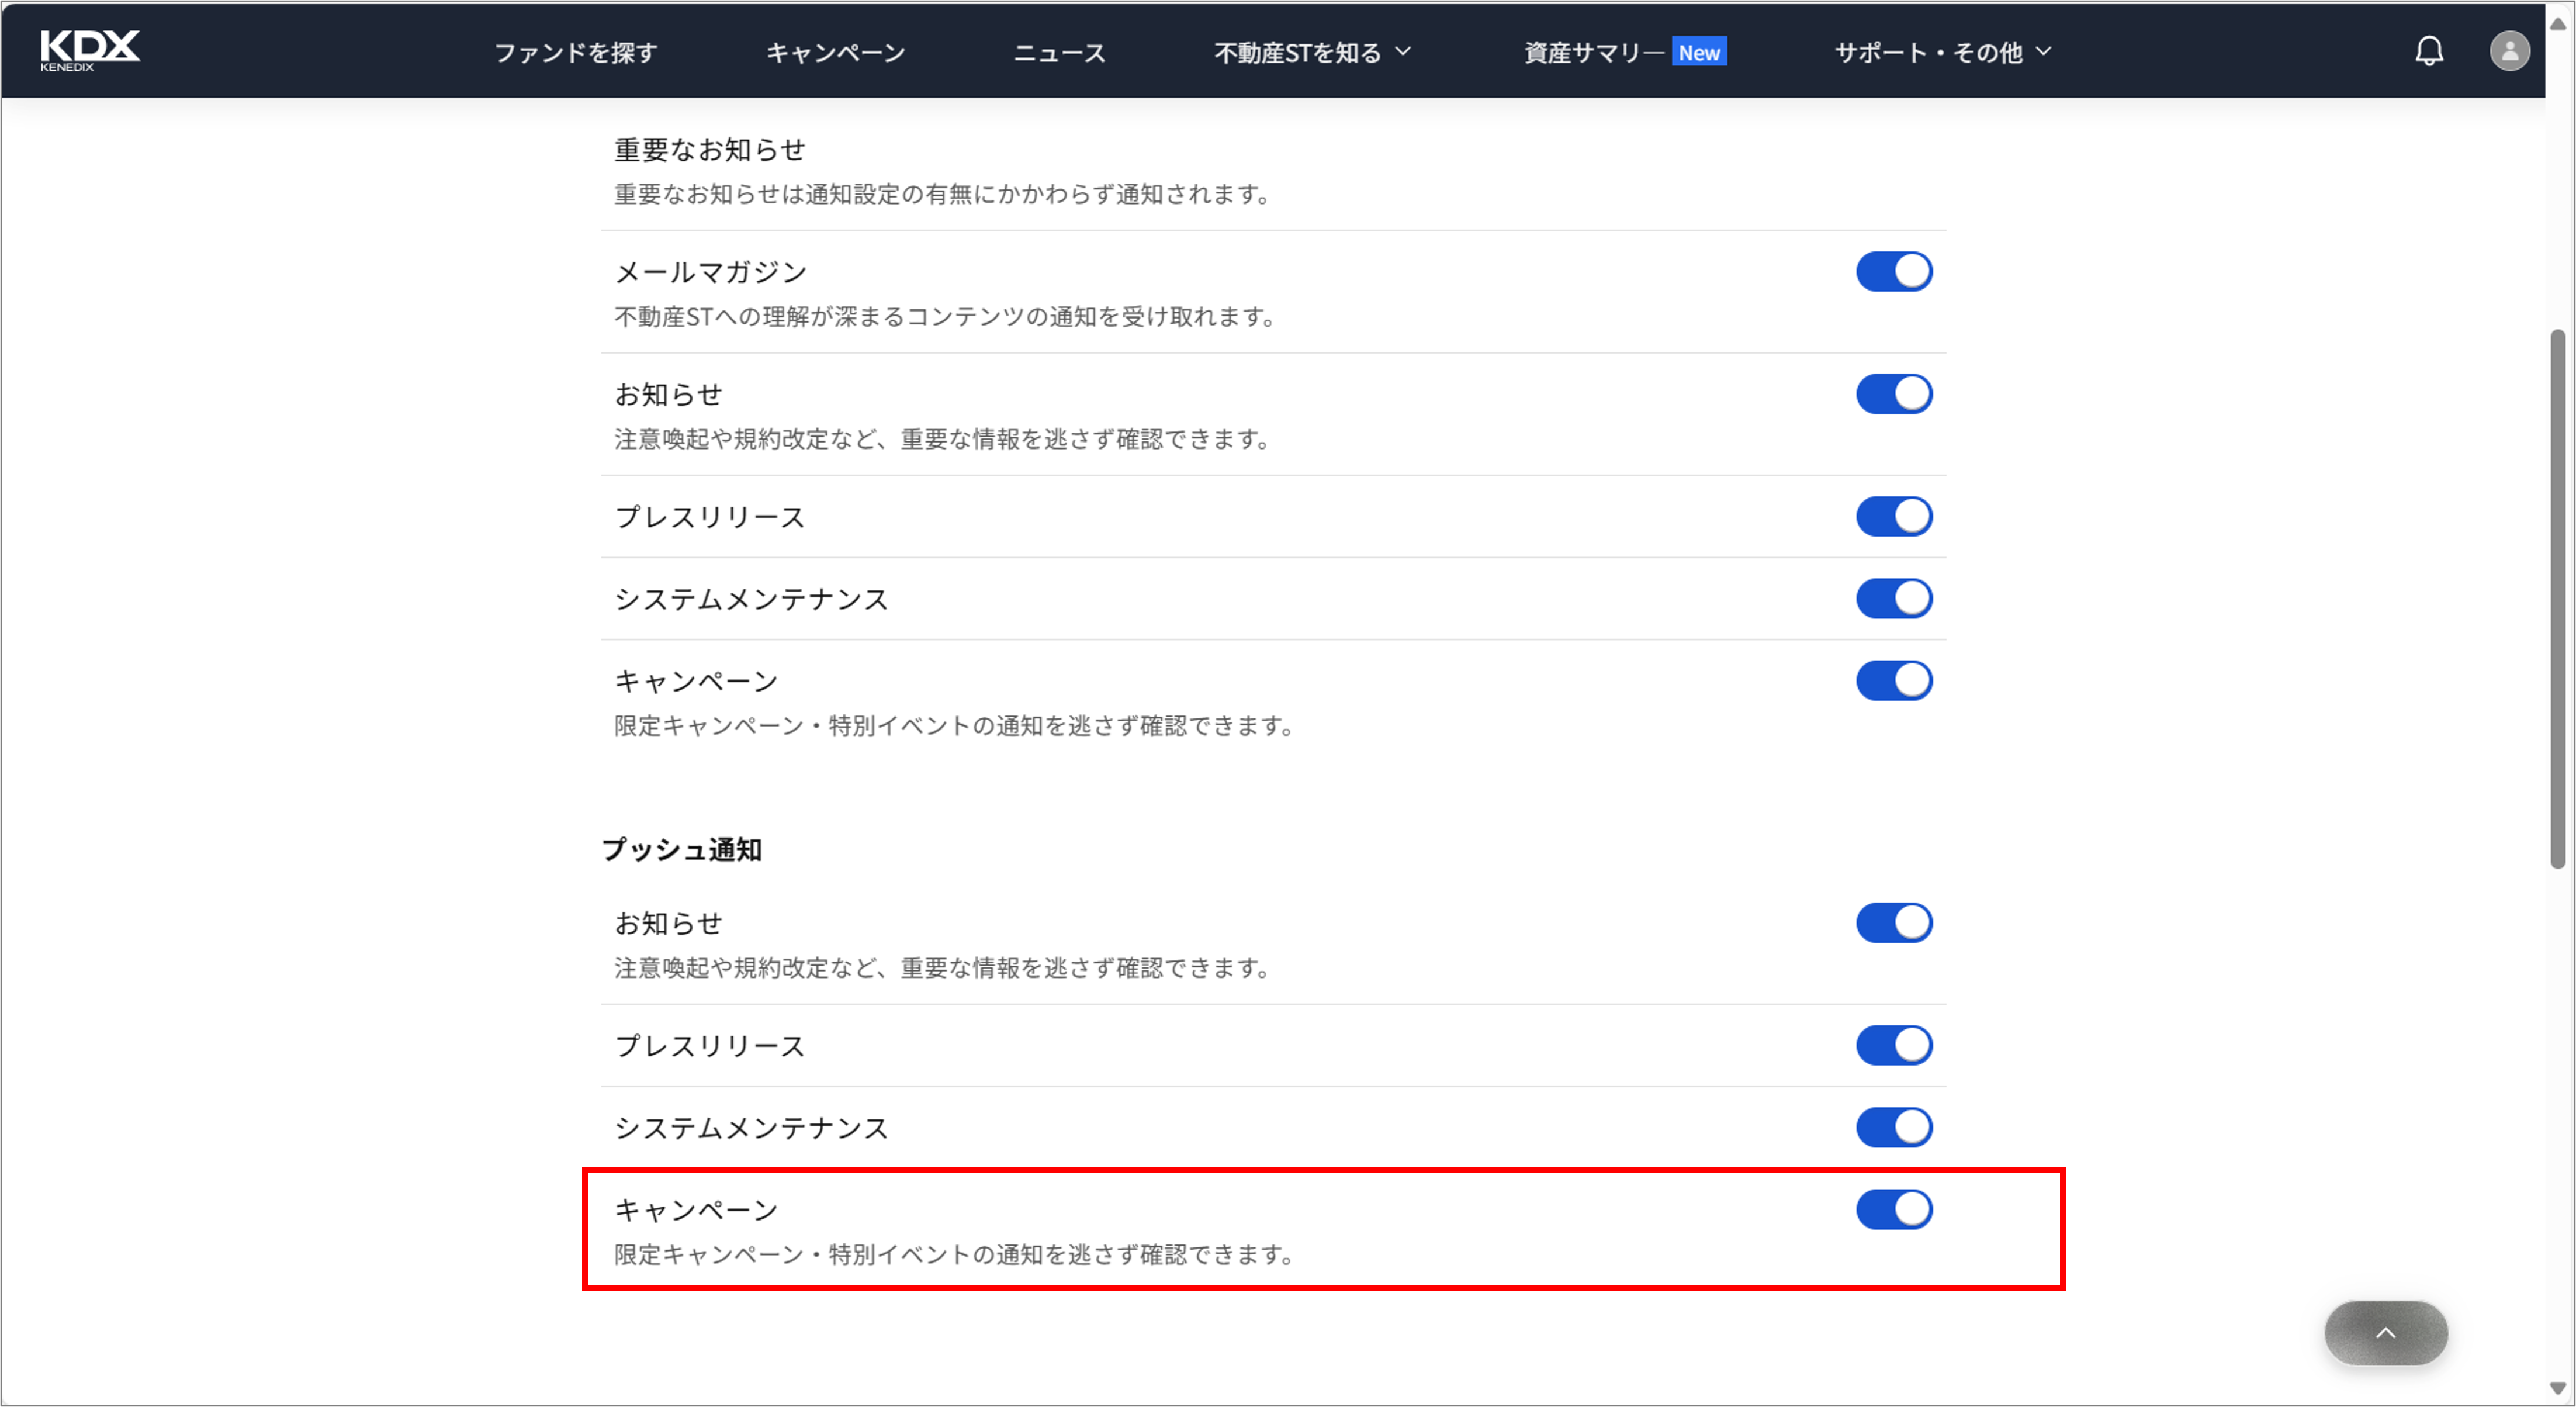The image size is (2576, 1407).
Task: Click the scrollbar down arrow
Action: coord(2557,1388)
